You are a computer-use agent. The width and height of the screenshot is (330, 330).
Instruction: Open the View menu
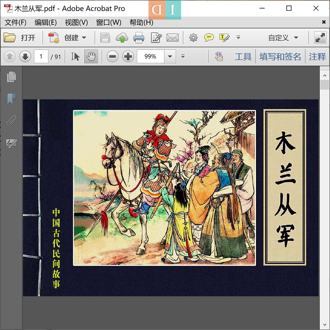pos(76,22)
